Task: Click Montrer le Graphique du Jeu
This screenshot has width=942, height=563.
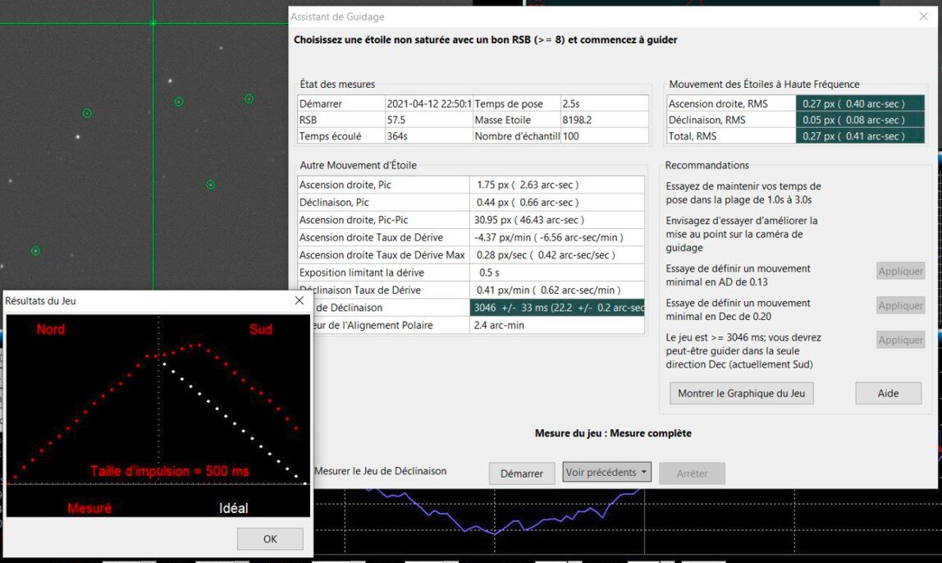Action: [x=741, y=394]
